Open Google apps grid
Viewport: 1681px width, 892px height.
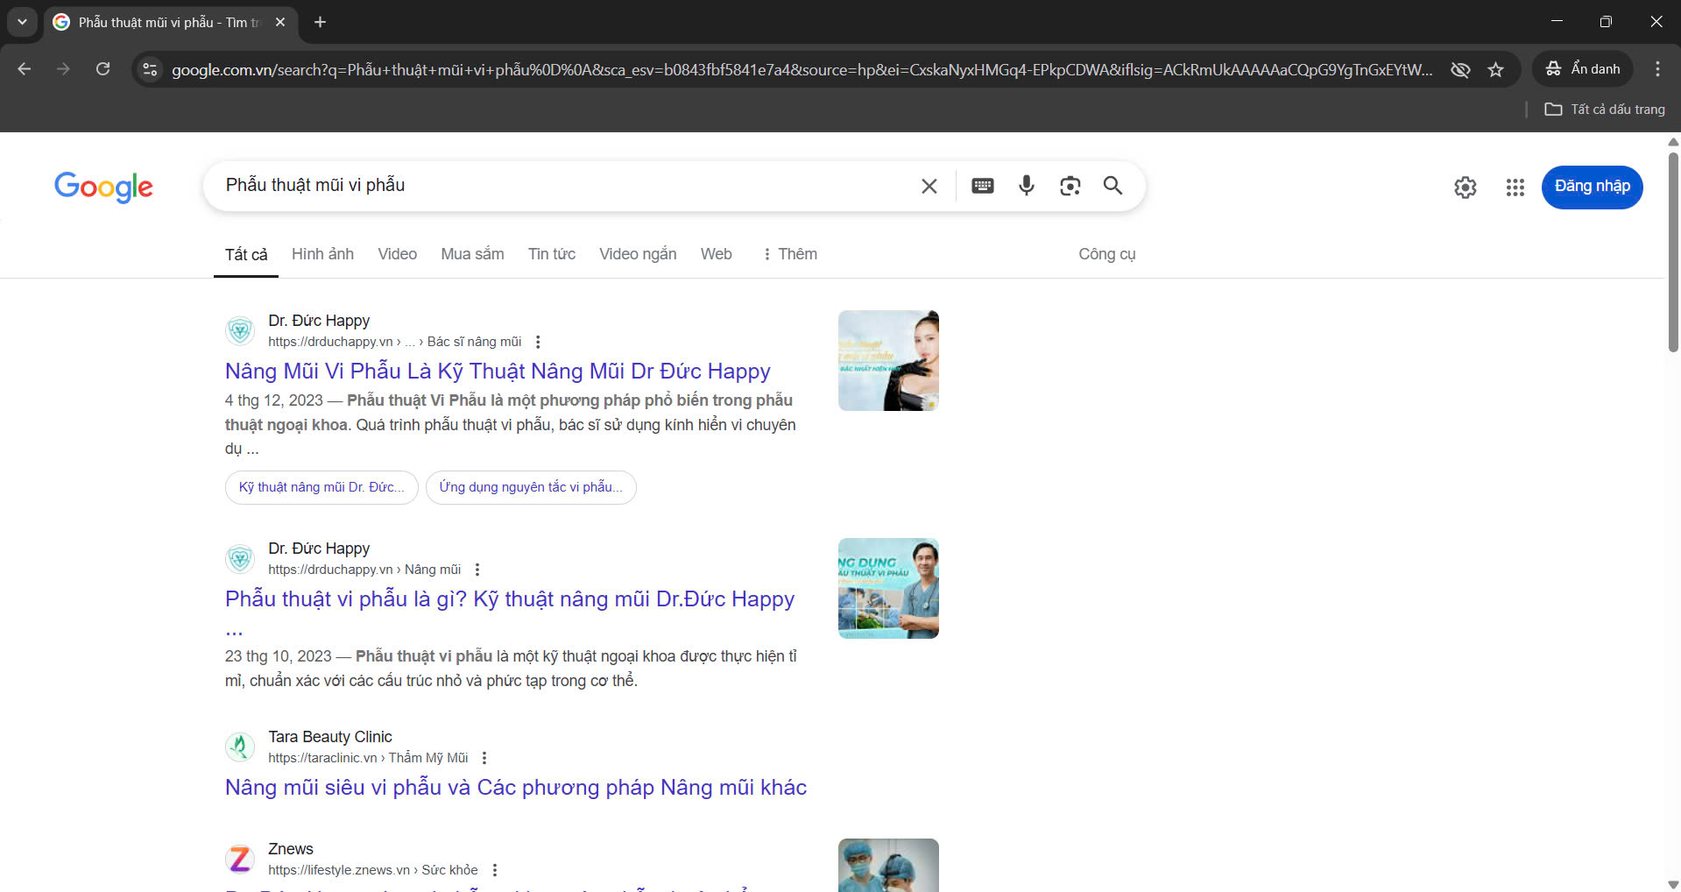click(x=1515, y=187)
